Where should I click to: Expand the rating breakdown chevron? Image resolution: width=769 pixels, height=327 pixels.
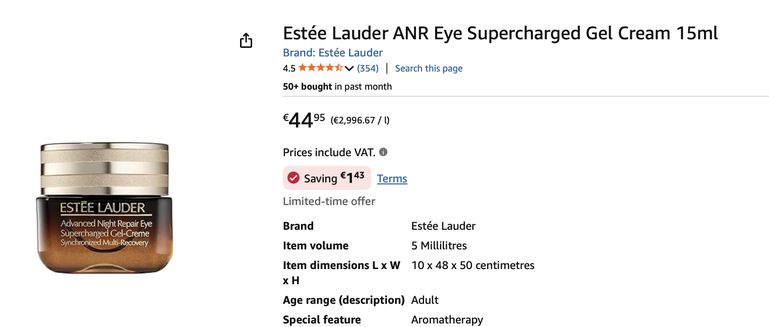click(349, 69)
